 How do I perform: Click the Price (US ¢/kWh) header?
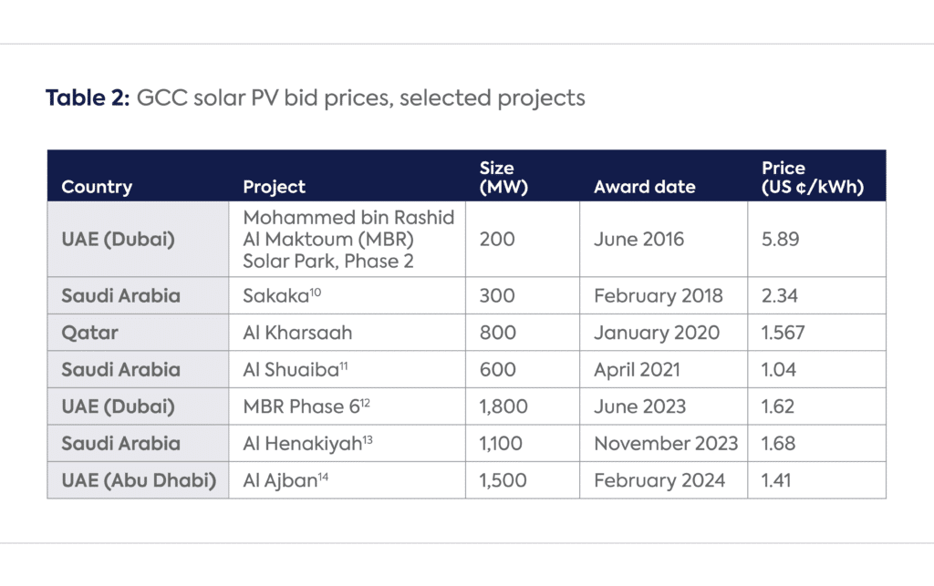pos(813,178)
